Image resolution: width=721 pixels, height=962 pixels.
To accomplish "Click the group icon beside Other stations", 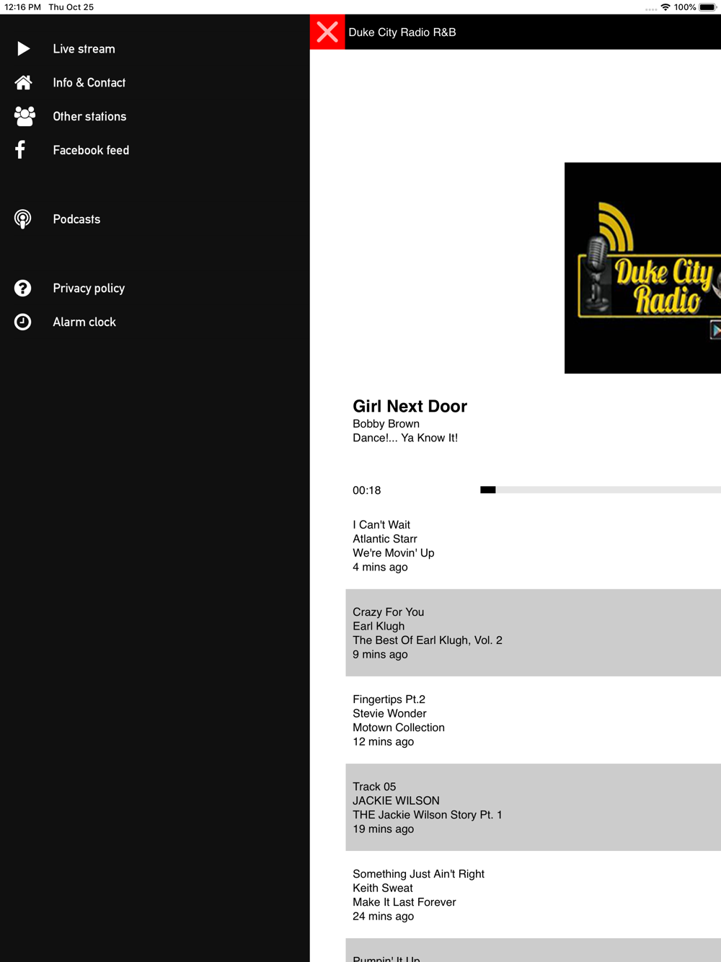I will (25, 116).
